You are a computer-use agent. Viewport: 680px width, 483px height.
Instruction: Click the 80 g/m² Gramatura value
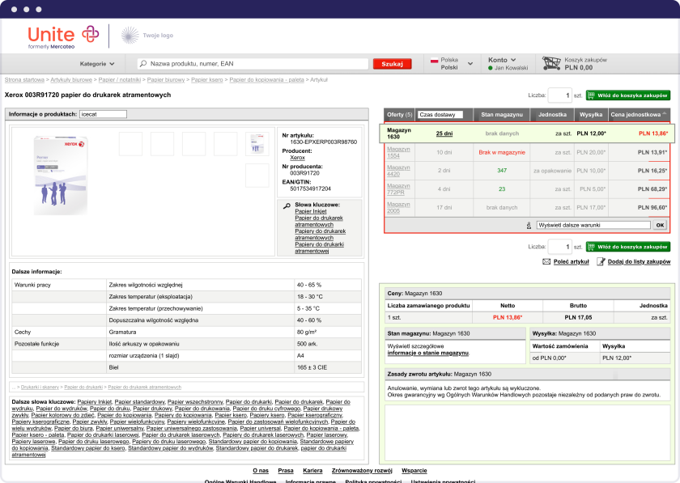307,333
